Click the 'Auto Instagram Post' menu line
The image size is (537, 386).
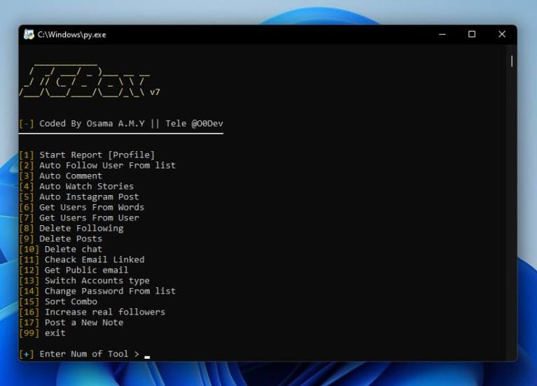pos(79,196)
